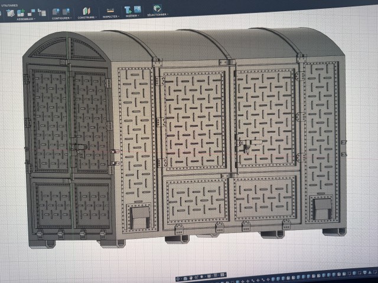
Task: Click the Joint tool icon in Assembler
Action: pyautogui.click(x=31, y=12)
